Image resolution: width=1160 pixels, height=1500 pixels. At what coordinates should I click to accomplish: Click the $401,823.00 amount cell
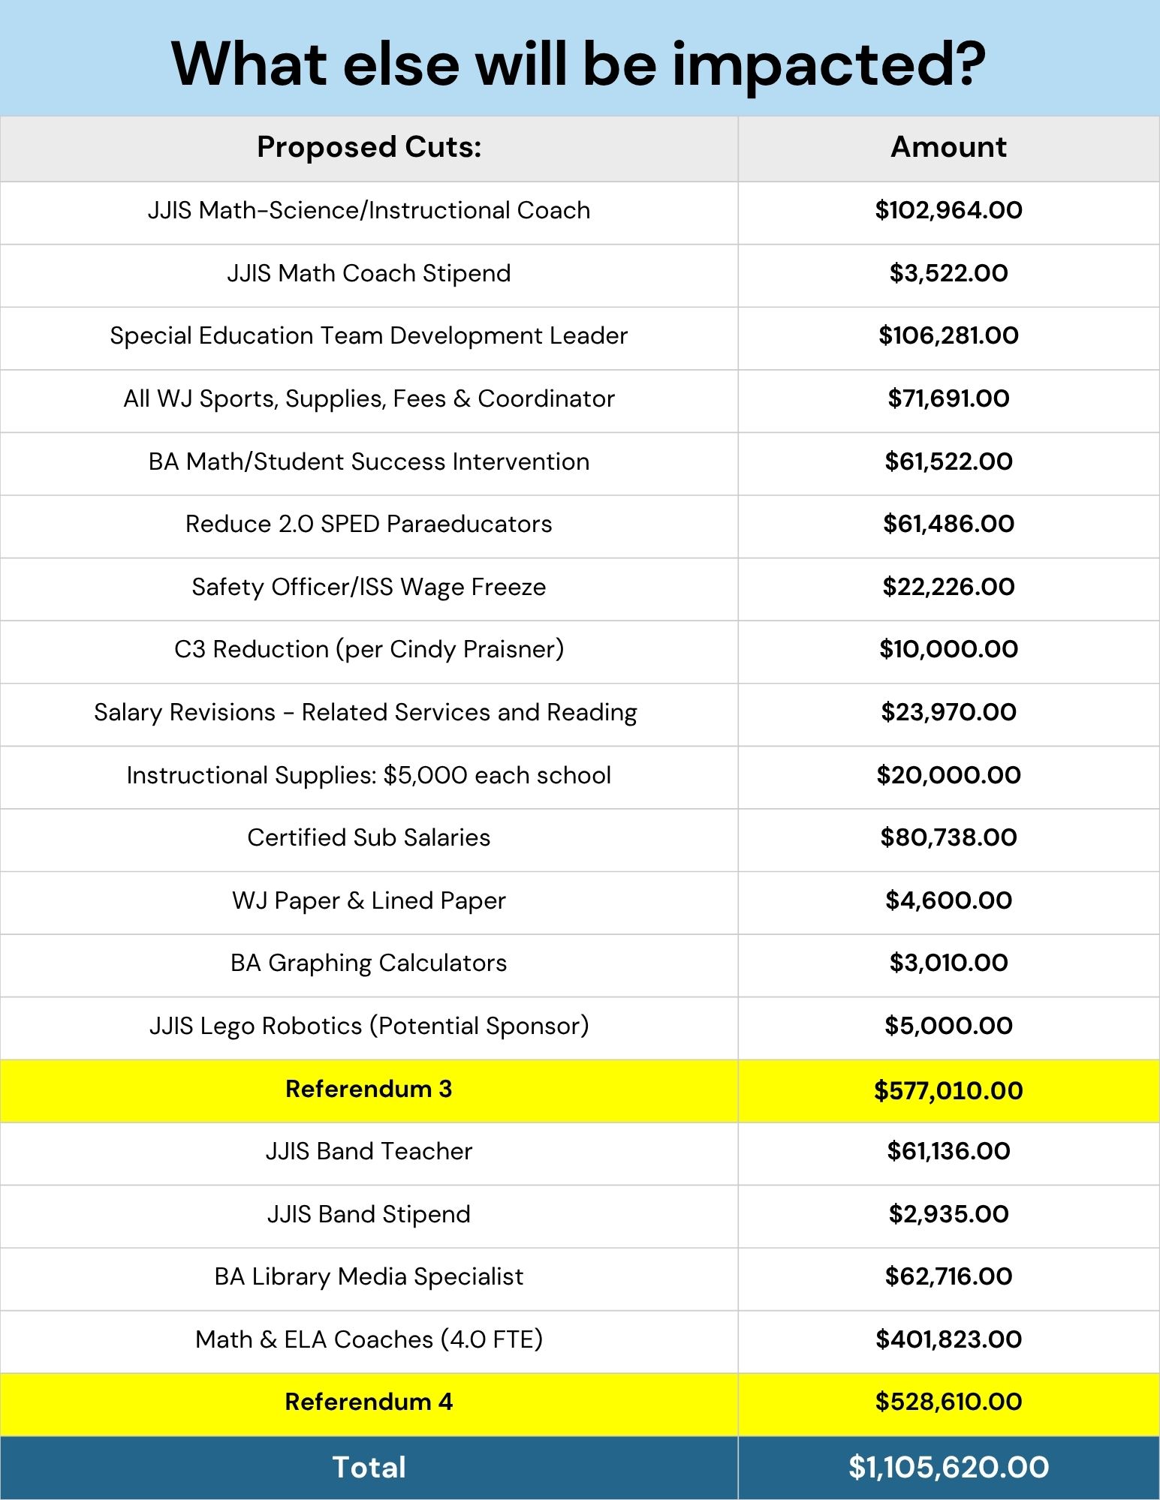949,1339
